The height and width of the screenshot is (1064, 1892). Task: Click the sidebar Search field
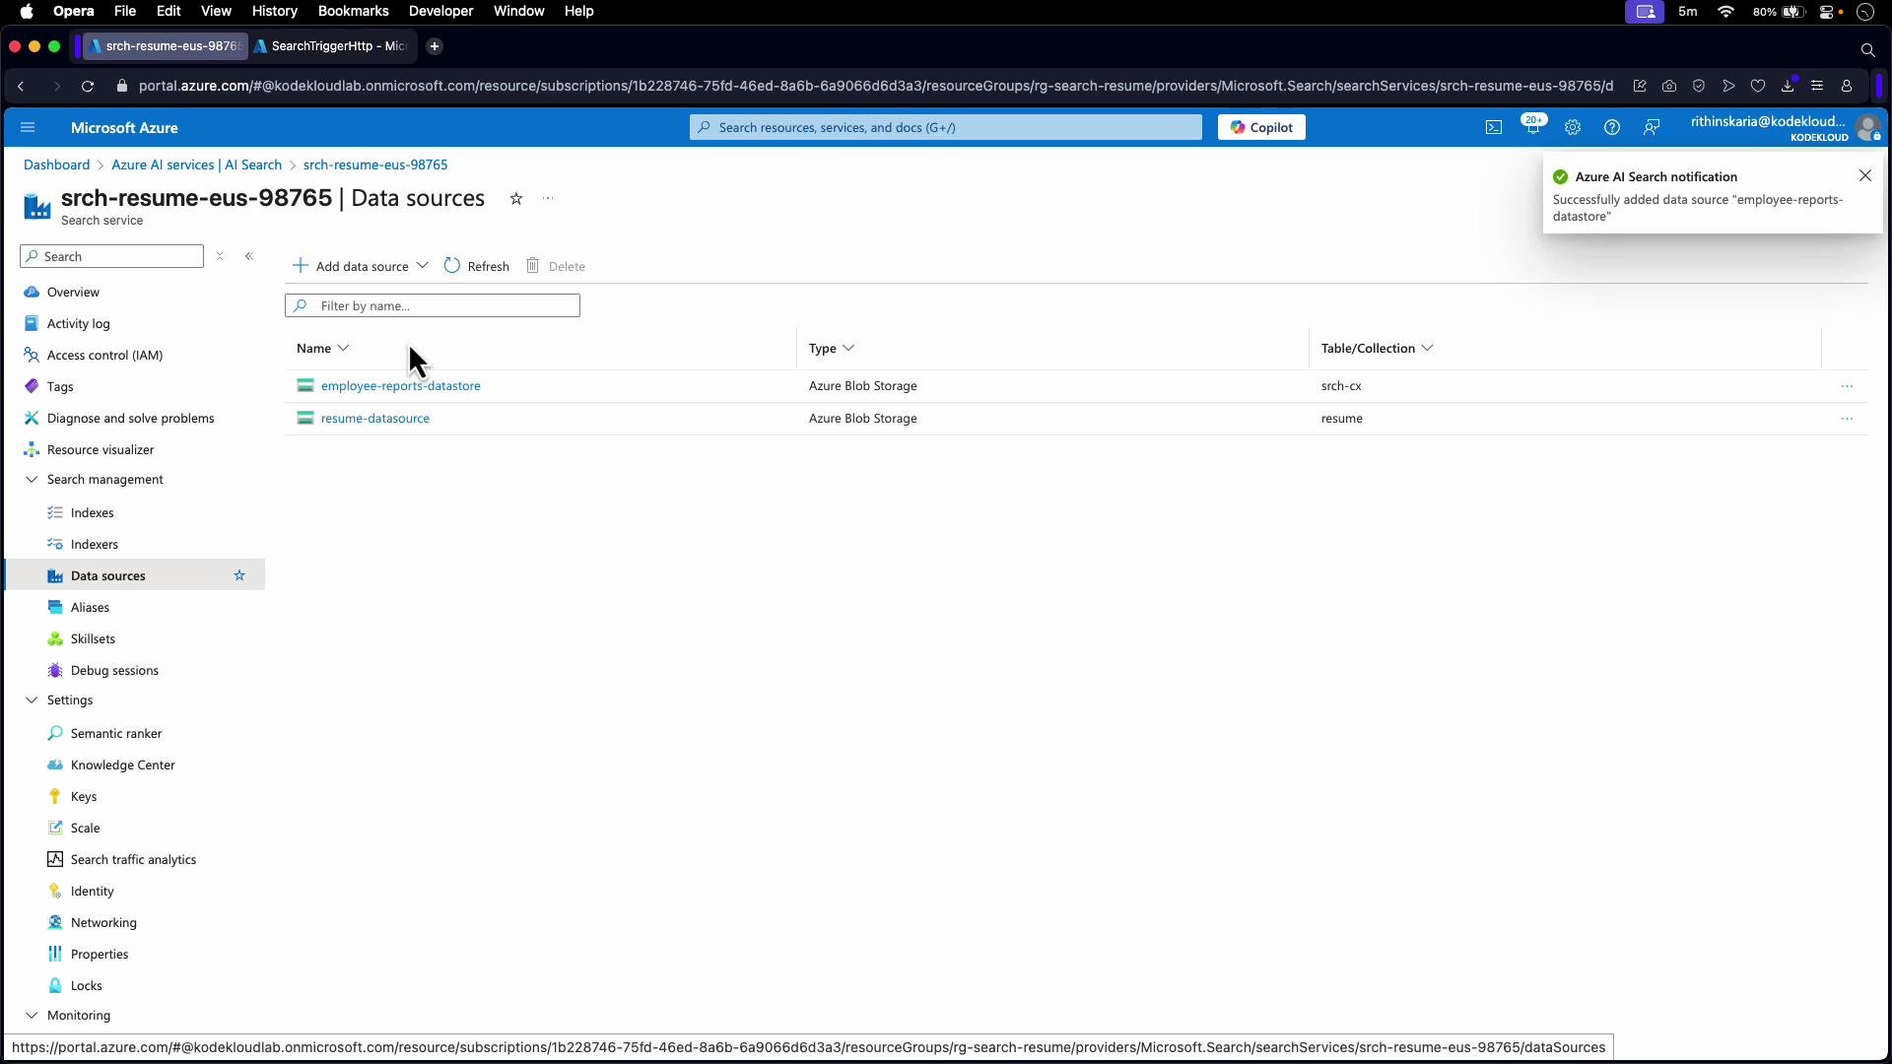pyautogui.click(x=111, y=257)
